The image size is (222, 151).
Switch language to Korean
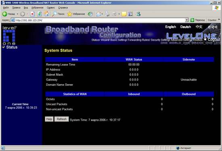click(x=213, y=27)
